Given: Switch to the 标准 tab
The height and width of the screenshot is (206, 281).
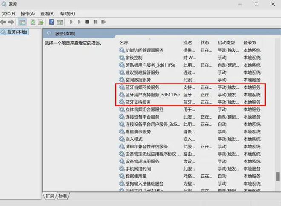Looking at the screenshot, I should 63,196.
